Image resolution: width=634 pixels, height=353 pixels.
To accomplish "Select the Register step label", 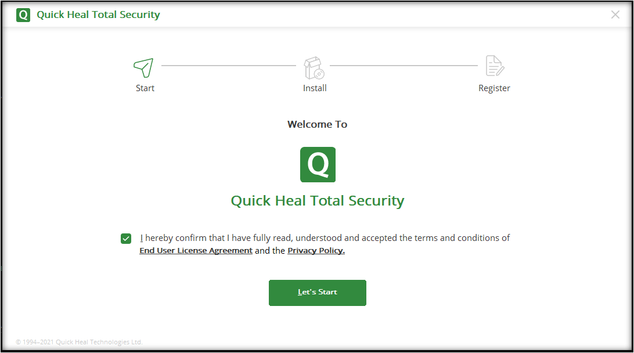I will coord(494,89).
